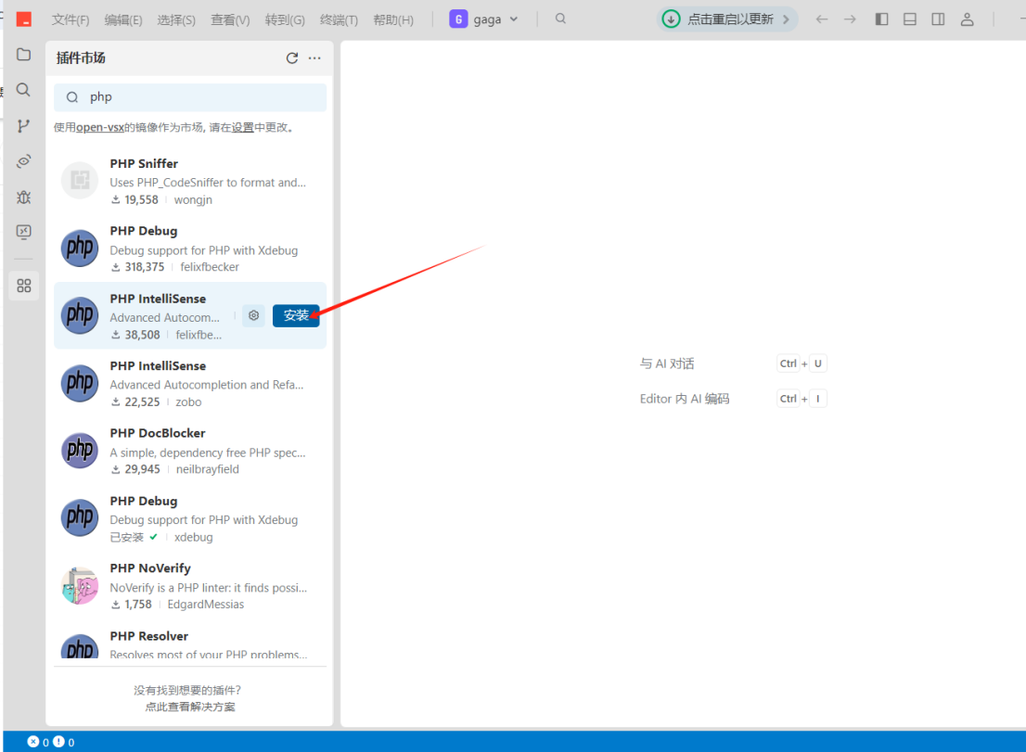Image resolution: width=1026 pixels, height=752 pixels.
Task: Open the eye-shaped sidebar icon
Action: (x=23, y=160)
